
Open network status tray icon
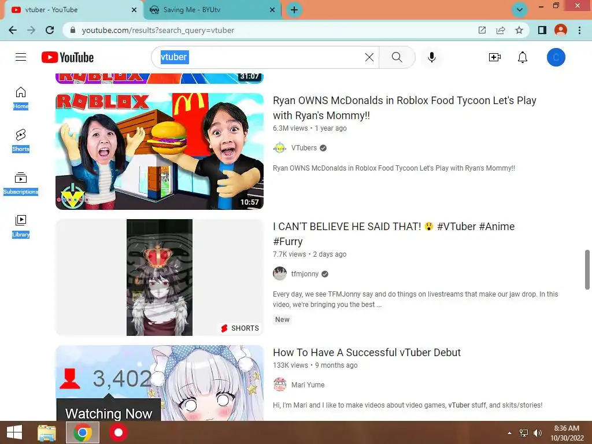[524, 433]
